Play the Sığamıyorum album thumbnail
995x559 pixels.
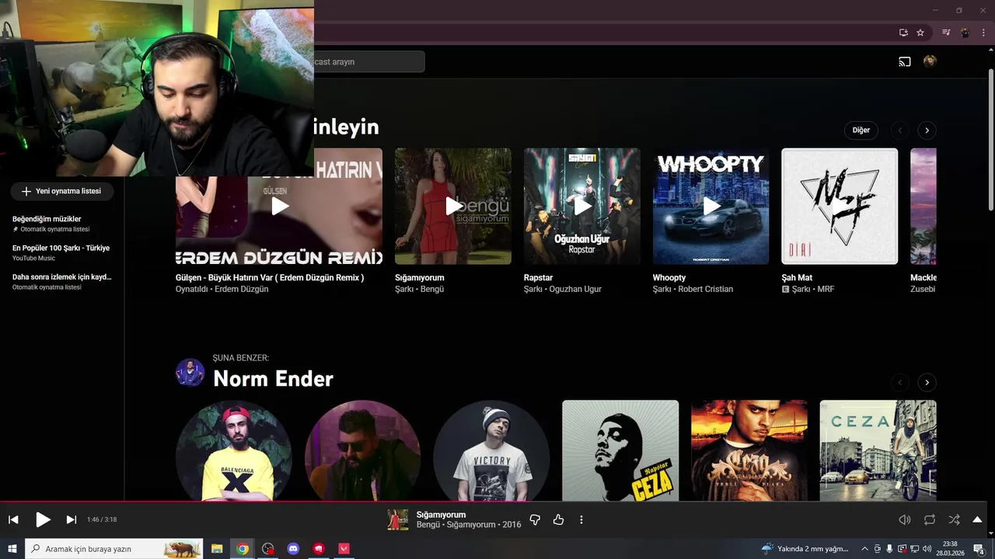click(453, 207)
